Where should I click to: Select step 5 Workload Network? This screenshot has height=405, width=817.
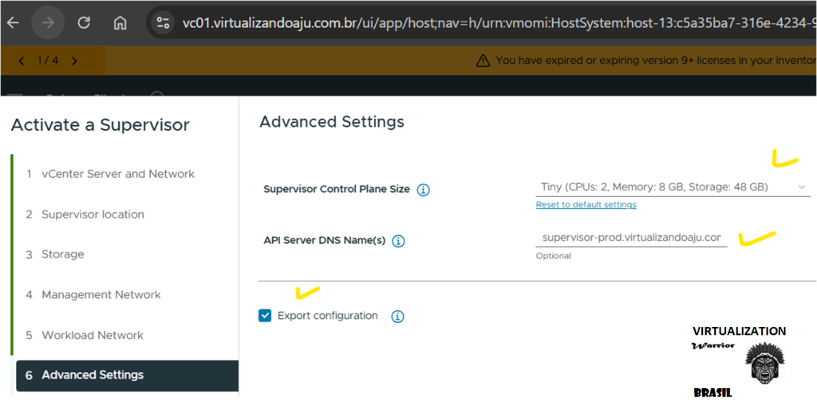click(93, 335)
